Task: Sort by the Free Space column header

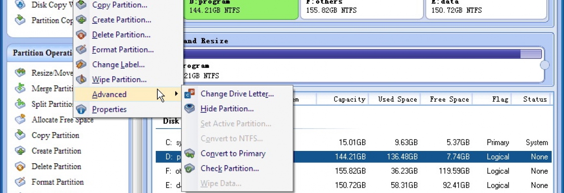Action: click(x=449, y=99)
